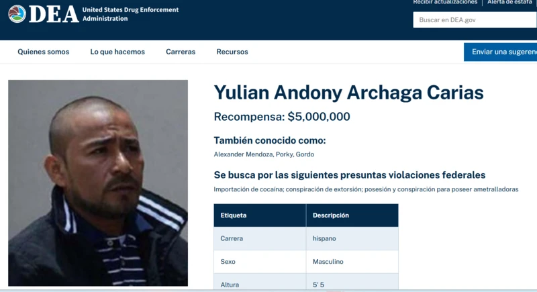Open the Alerta de estafa link
537x292 pixels.
pos(509,2)
